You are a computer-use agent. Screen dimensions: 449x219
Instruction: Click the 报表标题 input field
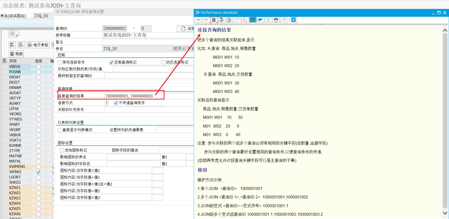(148, 35)
